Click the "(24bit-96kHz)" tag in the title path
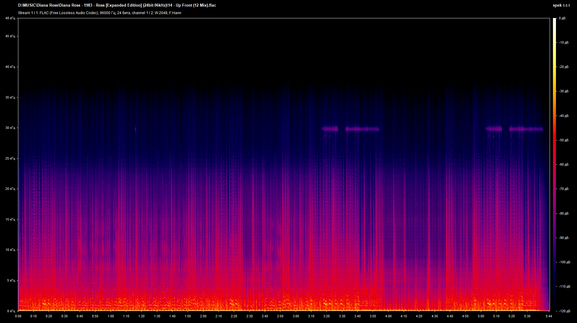This screenshot has height=323, width=577. [x=155, y=5]
